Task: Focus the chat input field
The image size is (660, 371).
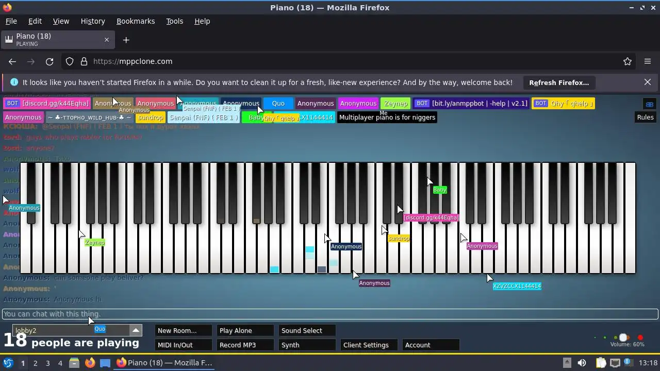Action: [x=330, y=314]
